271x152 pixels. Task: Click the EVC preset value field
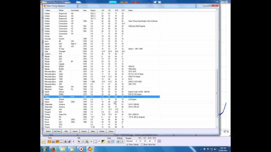coord(155,141)
